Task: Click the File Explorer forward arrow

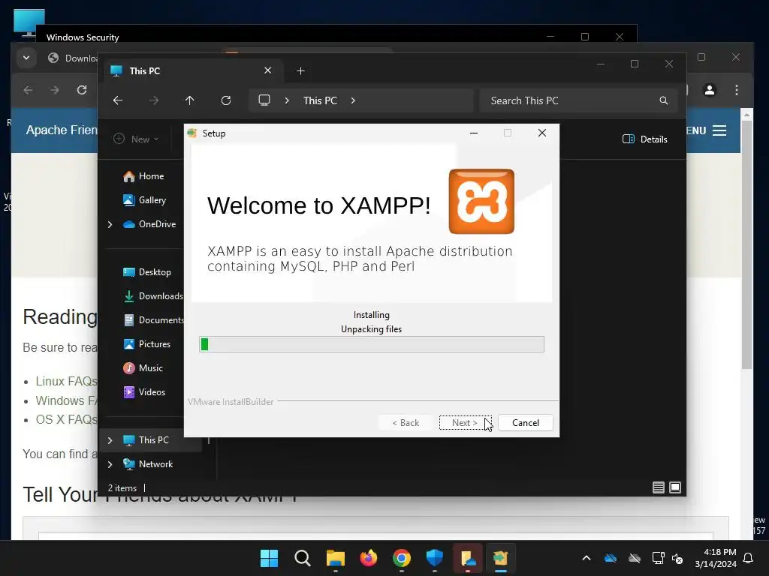Action: point(154,100)
